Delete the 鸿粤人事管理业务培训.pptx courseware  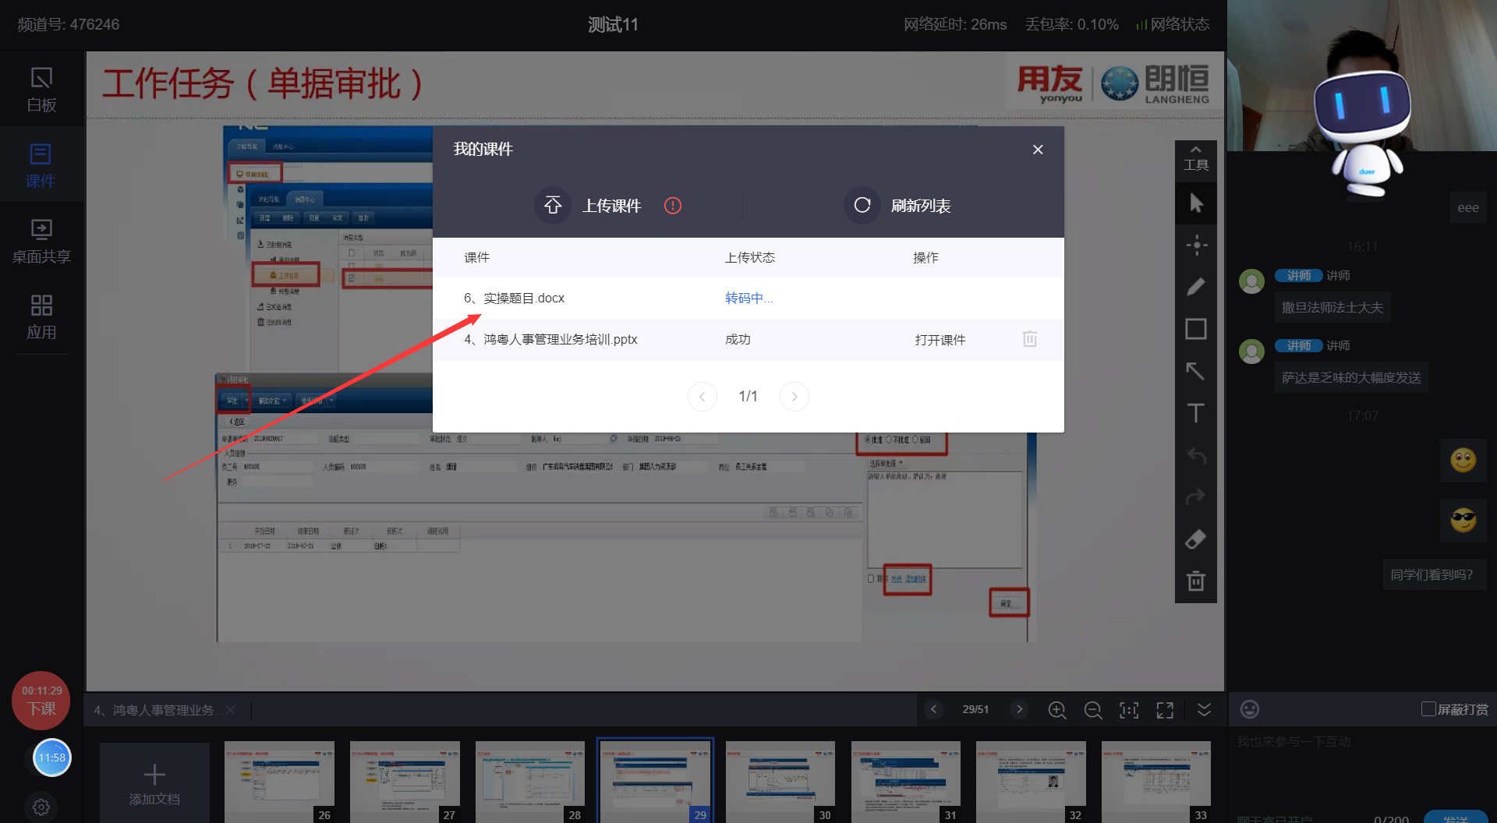pos(1029,339)
